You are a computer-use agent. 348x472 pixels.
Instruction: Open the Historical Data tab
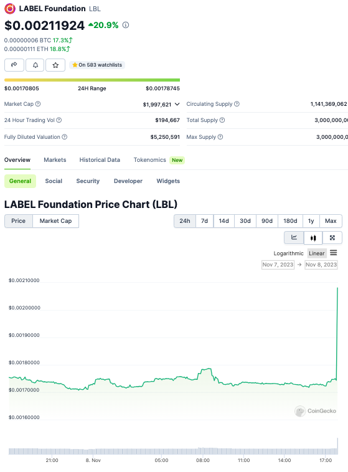point(100,160)
